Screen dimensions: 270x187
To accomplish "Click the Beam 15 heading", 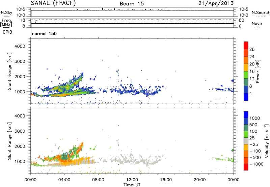I will pos(132,4).
